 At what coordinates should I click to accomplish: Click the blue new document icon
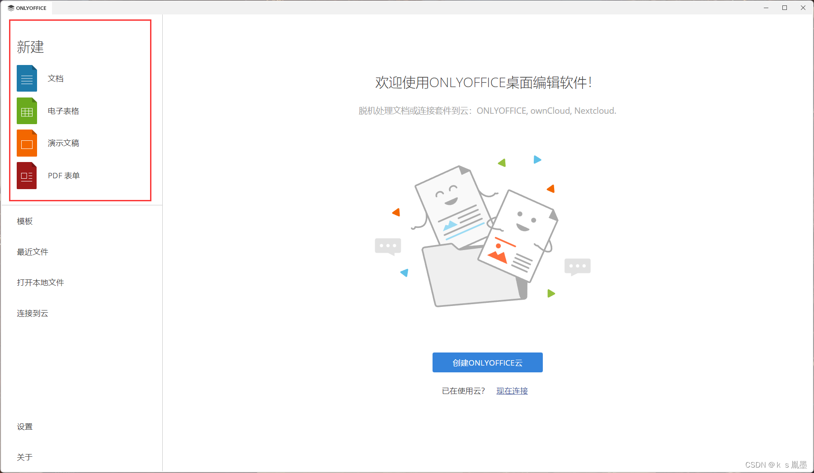pos(27,79)
